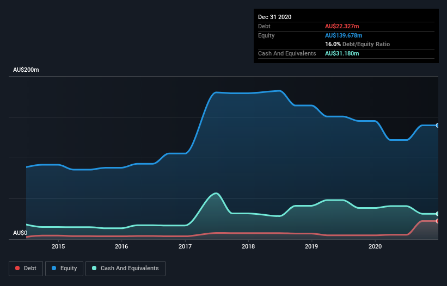
Task: Click the 16.0% Debt/Equity Ratio text
Action: (x=357, y=44)
